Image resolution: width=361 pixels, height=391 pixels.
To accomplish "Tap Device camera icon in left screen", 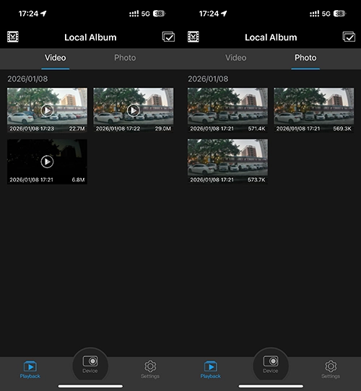I will point(90,361).
